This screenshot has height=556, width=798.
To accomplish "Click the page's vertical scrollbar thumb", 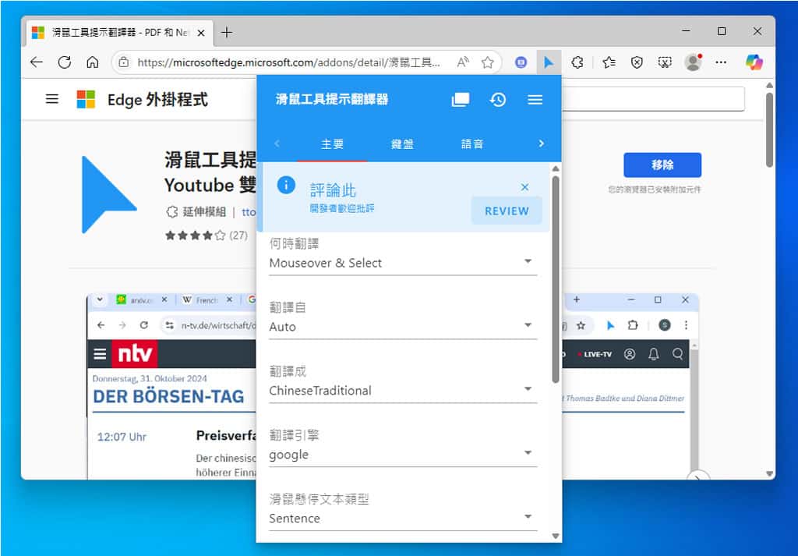I will tap(769, 130).
